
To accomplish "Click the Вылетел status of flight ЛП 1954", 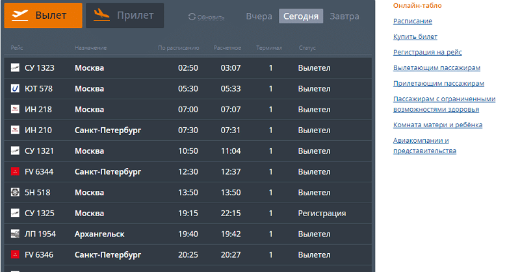I will [314, 234].
